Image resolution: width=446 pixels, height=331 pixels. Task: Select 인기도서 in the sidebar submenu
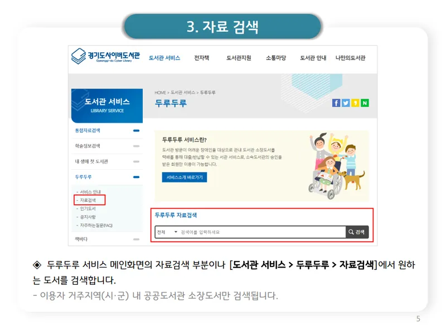coord(88,209)
